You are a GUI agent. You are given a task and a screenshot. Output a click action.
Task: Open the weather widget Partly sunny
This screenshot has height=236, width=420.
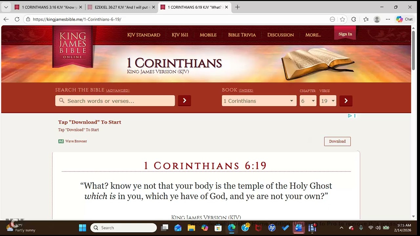[21, 228]
